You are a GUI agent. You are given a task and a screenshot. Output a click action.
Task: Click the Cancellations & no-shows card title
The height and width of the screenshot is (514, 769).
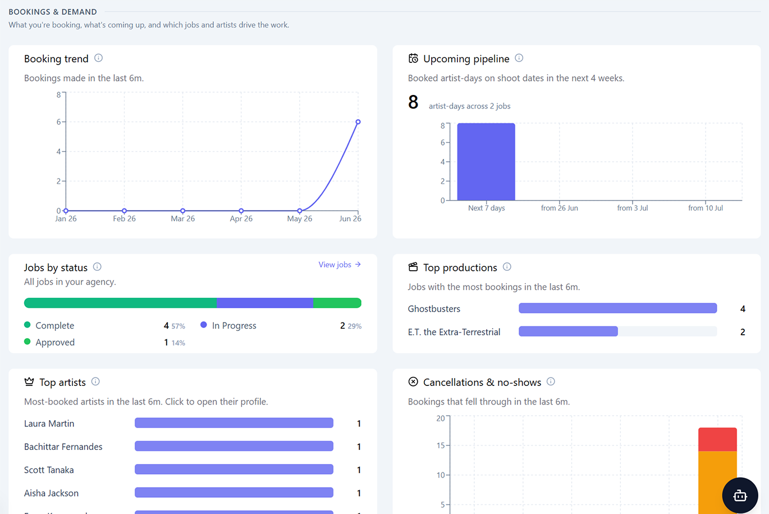point(482,383)
